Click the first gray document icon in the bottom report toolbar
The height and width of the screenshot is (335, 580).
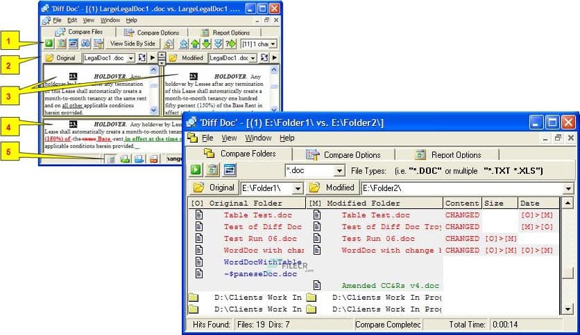coord(110,159)
